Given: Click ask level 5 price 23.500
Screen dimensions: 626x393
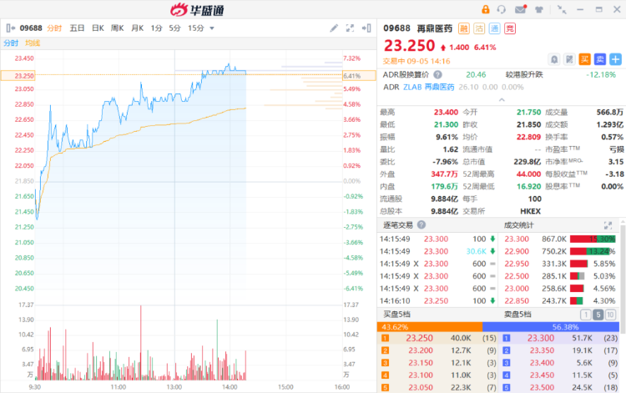Looking at the screenshot, I should (x=542, y=387).
